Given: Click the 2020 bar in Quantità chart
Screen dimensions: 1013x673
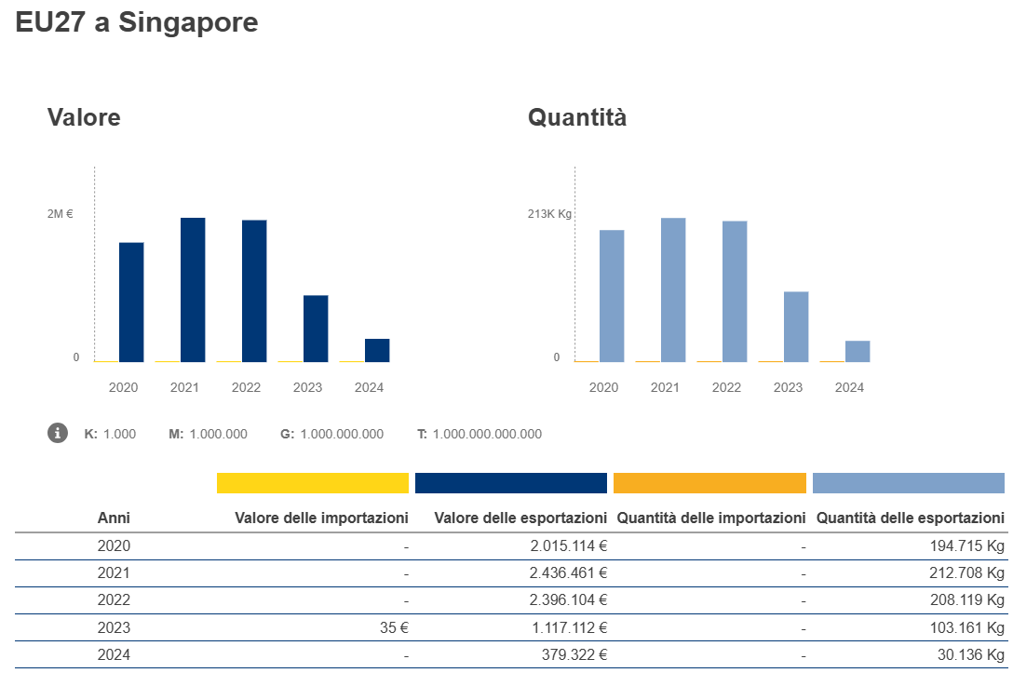Looking at the screenshot, I should [x=612, y=295].
